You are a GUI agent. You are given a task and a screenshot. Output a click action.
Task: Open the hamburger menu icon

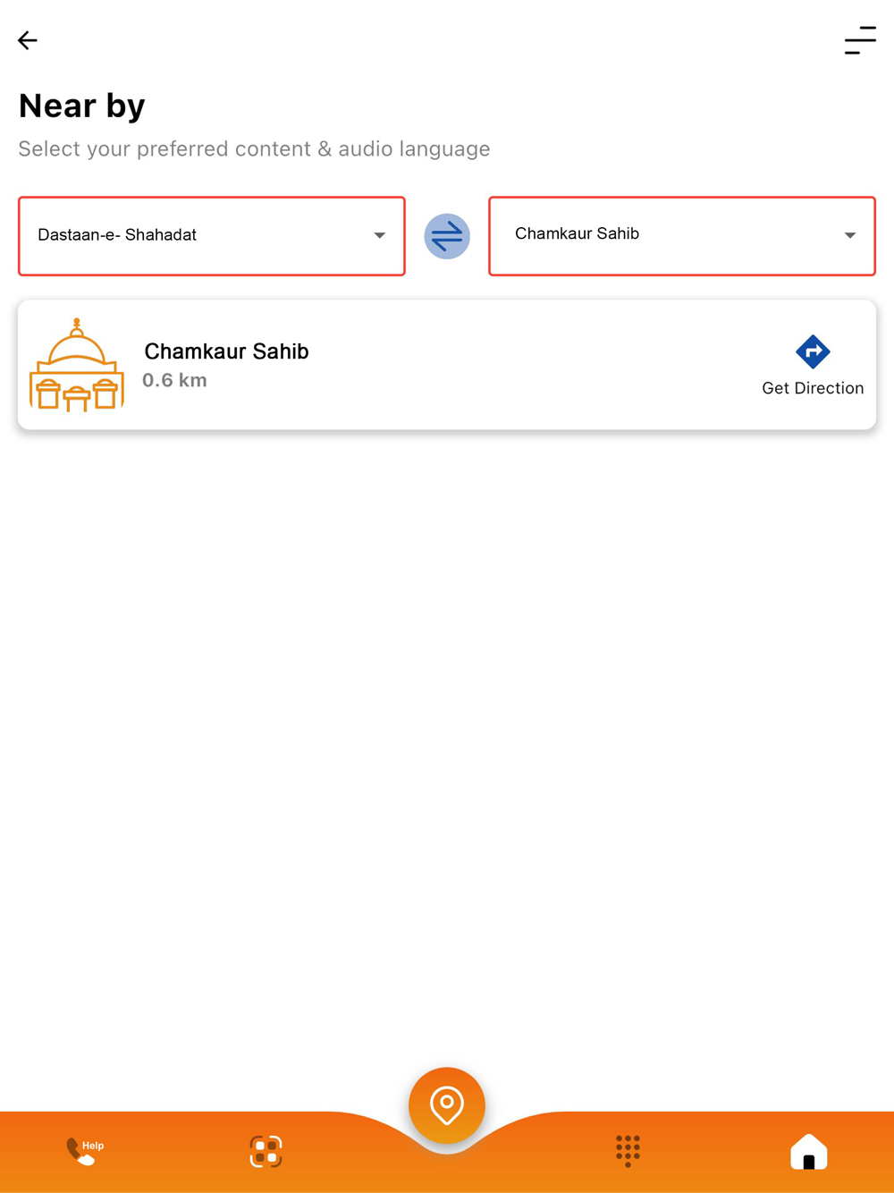click(860, 40)
